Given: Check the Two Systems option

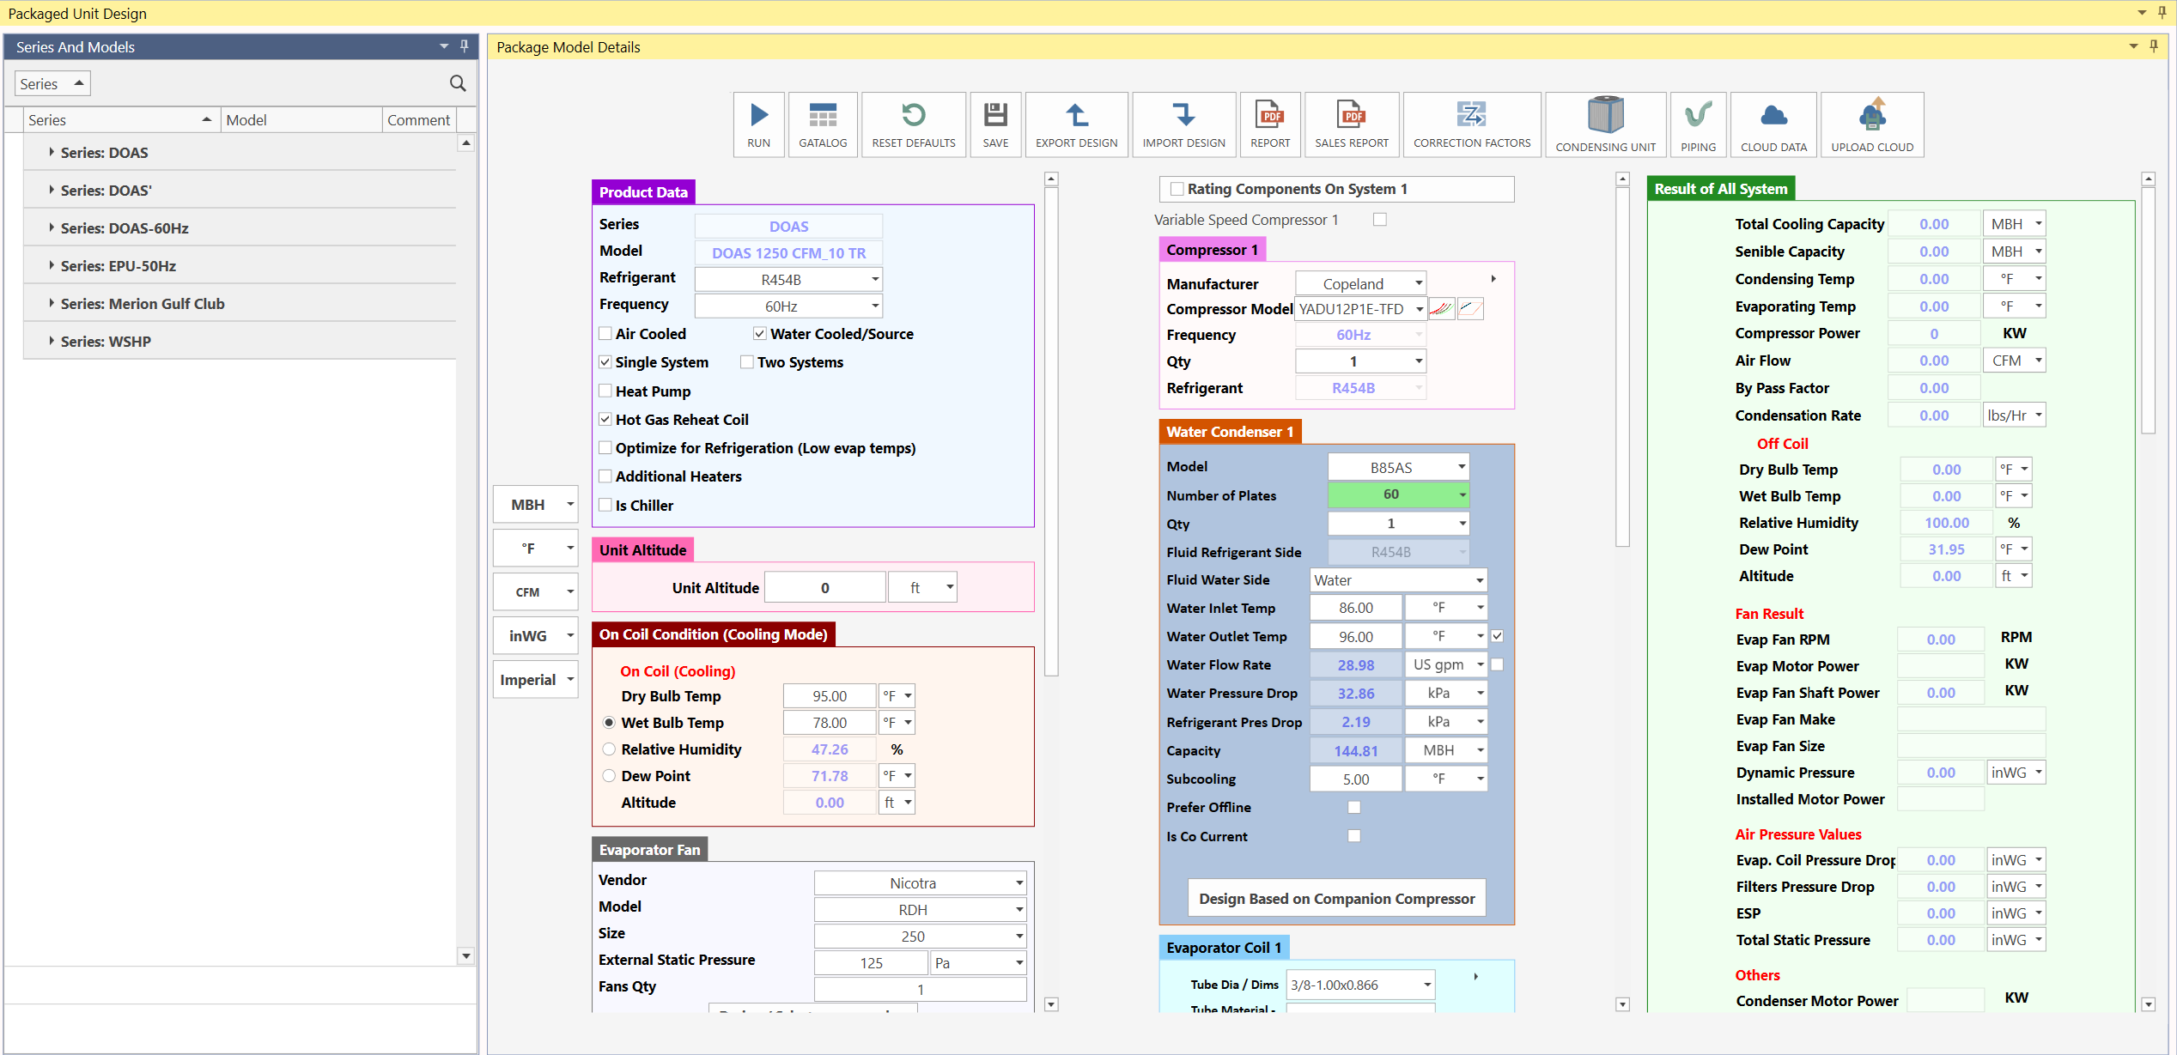Looking at the screenshot, I should [747, 362].
